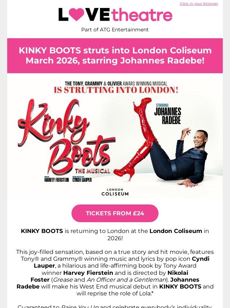Image resolution: width=230 pixels, height=308 pixels.
Task: Click Cyndi Lauper credit on the poster
Action: [x=82, y=179]
